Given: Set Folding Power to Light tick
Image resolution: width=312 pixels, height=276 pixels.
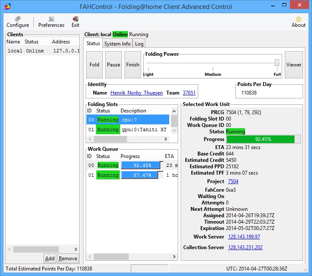Looking at the screenshot, I should 148,69.
